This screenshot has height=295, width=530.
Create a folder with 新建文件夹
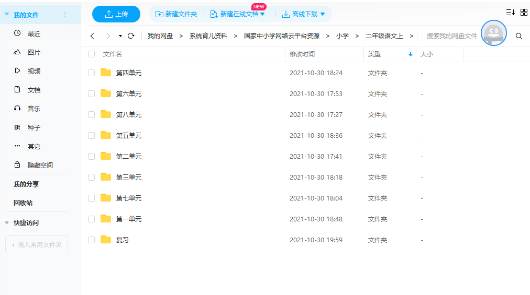176,14
